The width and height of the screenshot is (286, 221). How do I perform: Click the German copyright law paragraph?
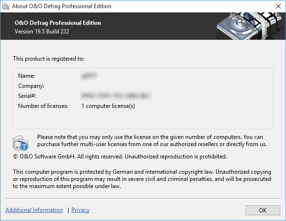142,179
